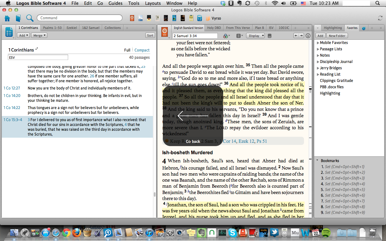
Task: Switch to Full view
Action: point(127,50)
